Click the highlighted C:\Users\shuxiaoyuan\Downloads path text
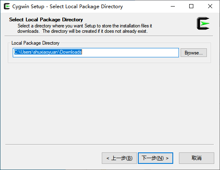Viewport: 220px width, 170px height. [x=48, y=52]
